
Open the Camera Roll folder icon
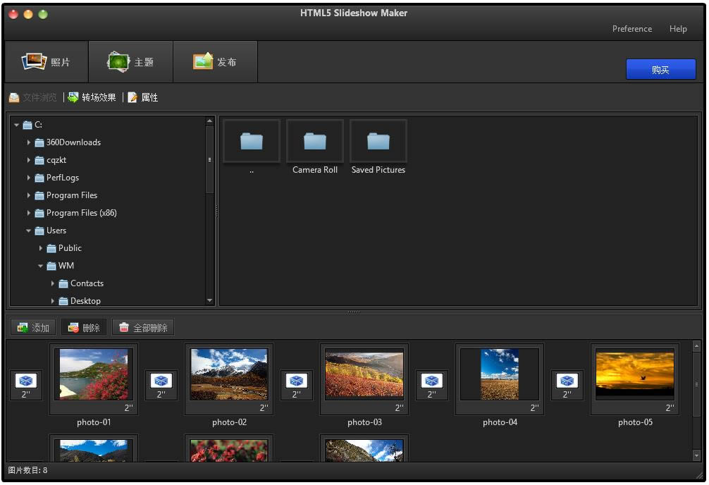tap(315, 141)
